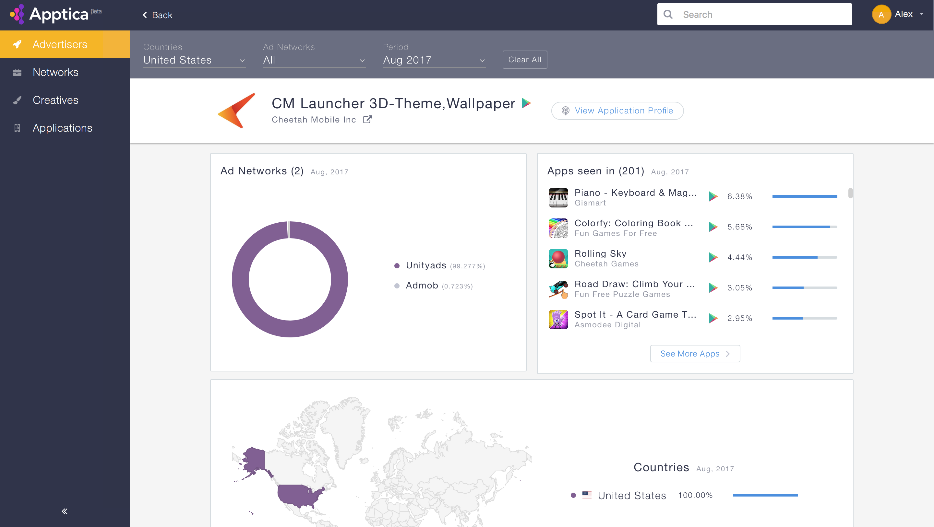934x527 pixels.
Task: Click the Fun Free Puzzle Games developer name
Action: (x=622, y=294)
